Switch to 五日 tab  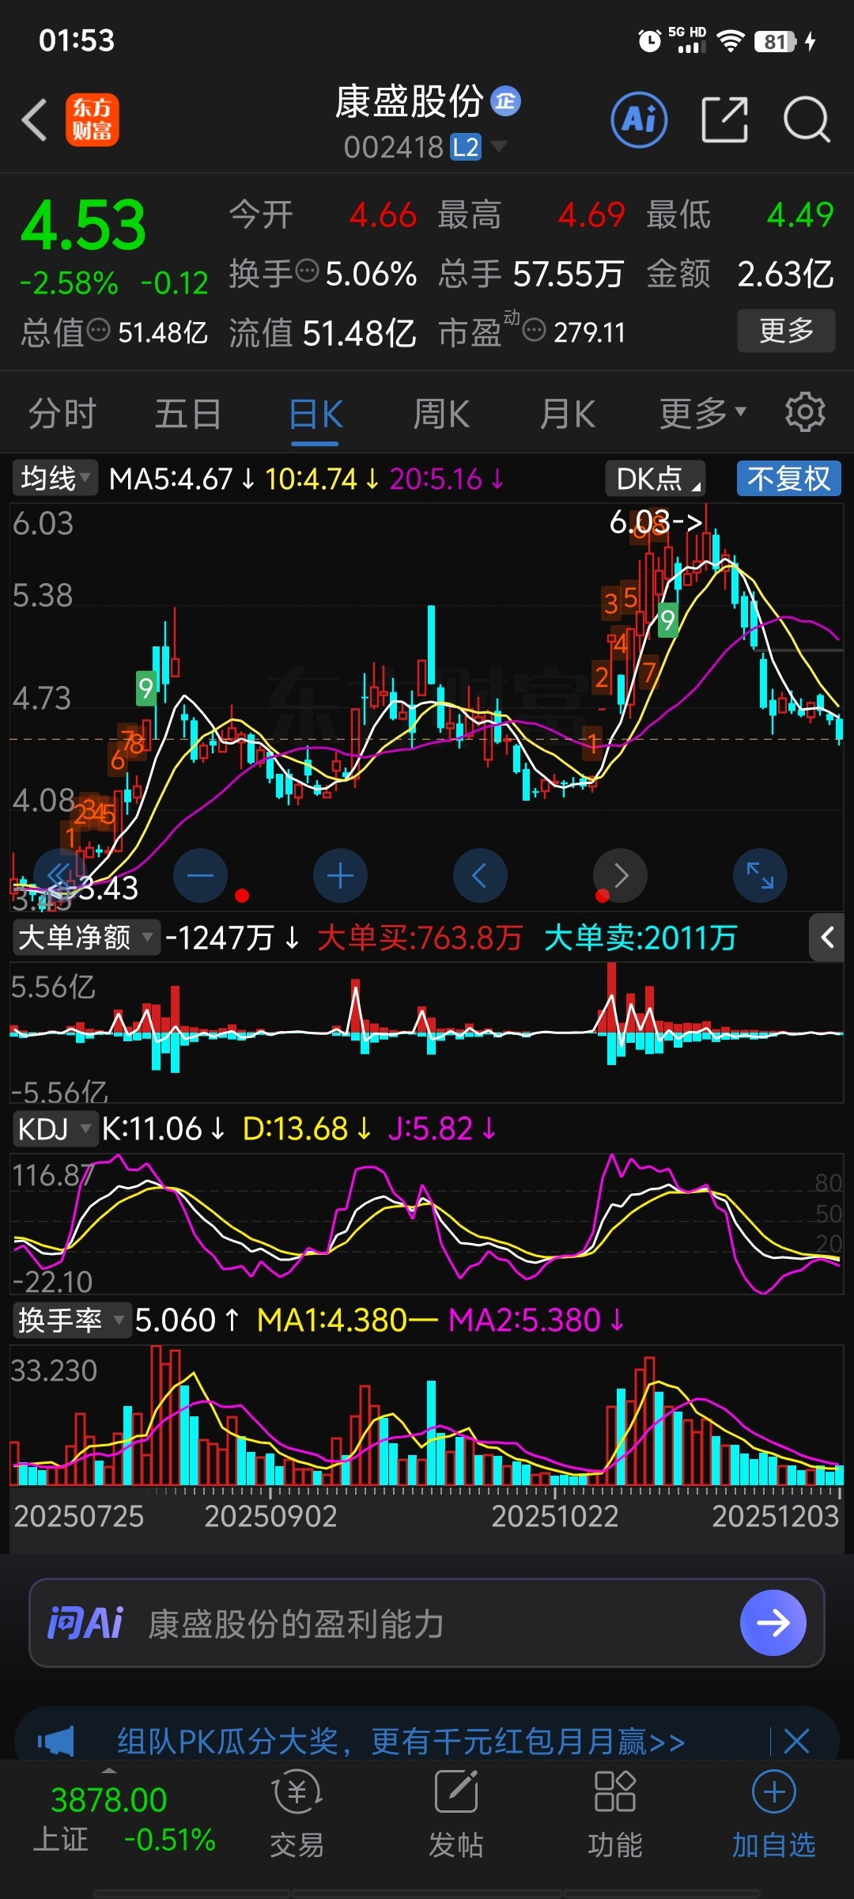pyautogui.click(x=188, y=413)
